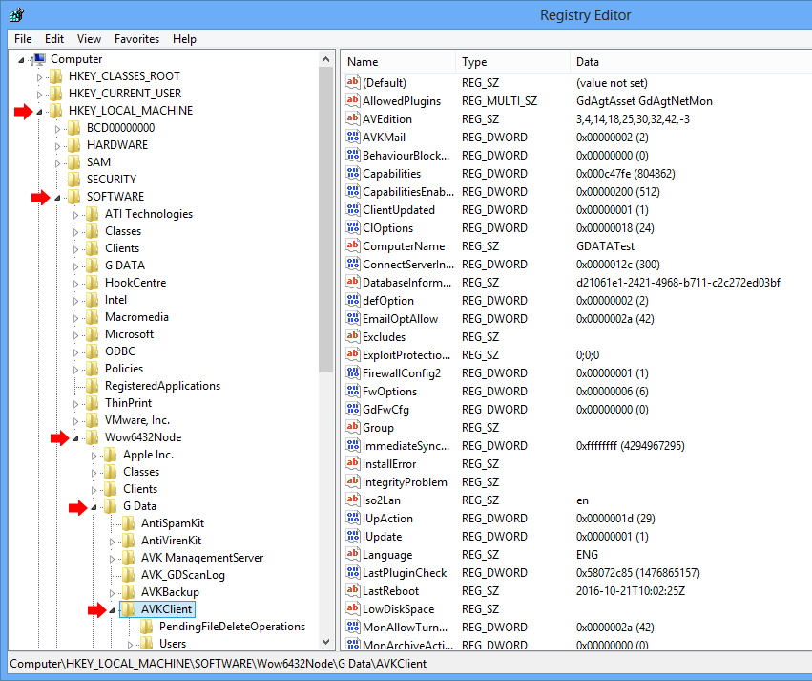The image size is (812, 681).
Task: Expand the BCD00000000 key
Action: [57, 129]
